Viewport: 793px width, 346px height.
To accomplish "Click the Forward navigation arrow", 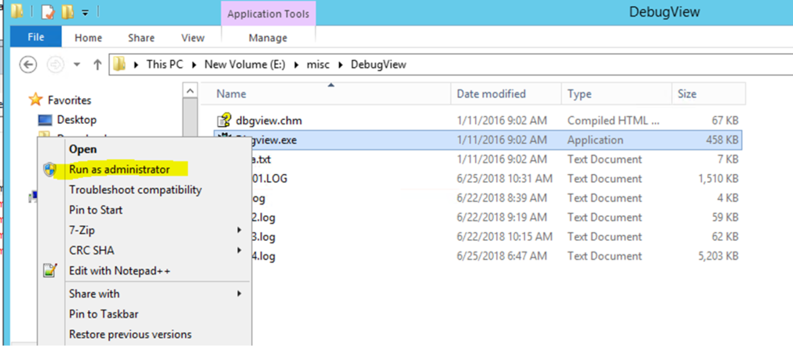I will click(55, 64).
